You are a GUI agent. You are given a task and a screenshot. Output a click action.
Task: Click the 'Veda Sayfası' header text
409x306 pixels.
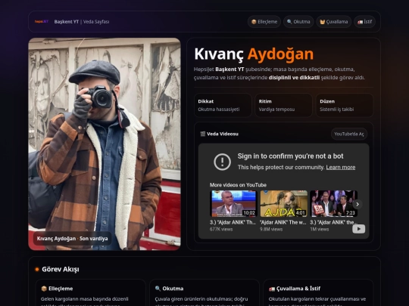tap(96, 22)
